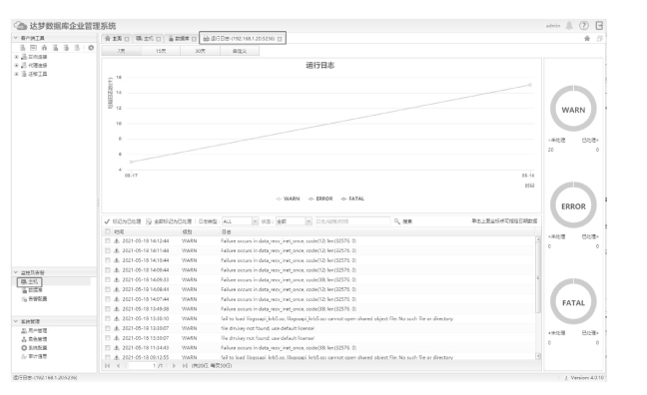
Task: Go to previous page of log table
Action: point(119,366)
